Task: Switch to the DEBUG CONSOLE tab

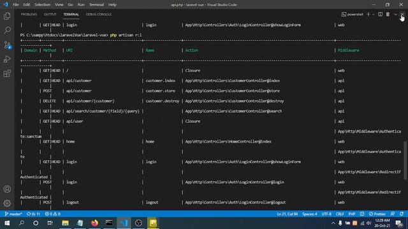Action: tap(99, 14)
